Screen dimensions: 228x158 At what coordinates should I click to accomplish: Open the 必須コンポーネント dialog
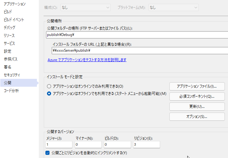[197, 97]
